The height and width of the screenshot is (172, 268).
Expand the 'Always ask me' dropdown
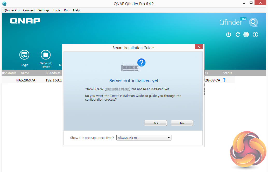(144, 138)
